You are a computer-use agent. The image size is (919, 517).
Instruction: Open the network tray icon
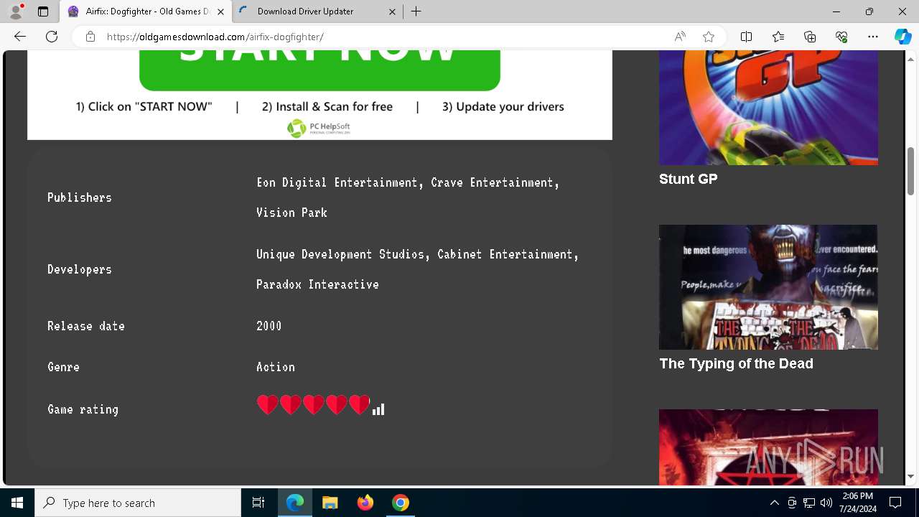pos(809,503)
